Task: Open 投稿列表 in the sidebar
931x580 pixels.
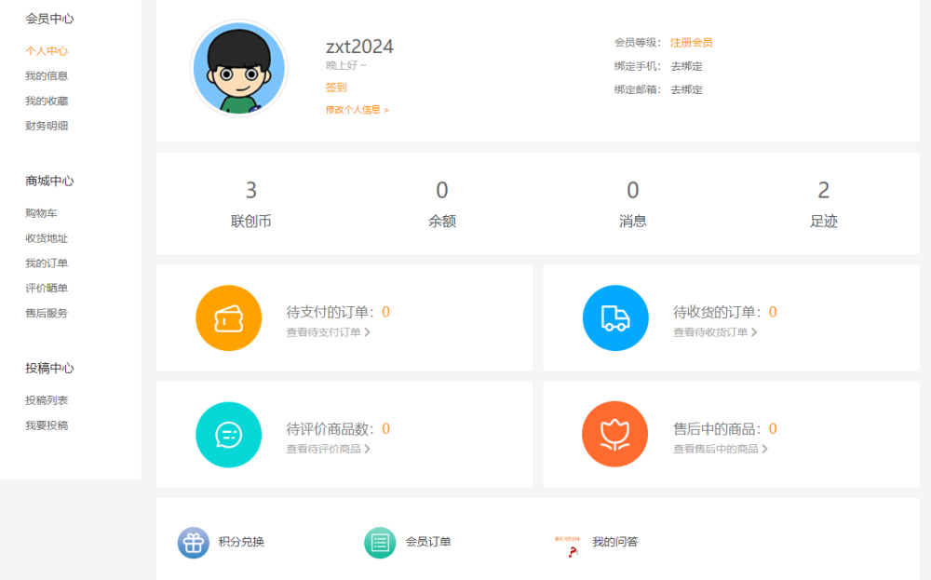Action: pyautogui.click(x=47, y=400)
